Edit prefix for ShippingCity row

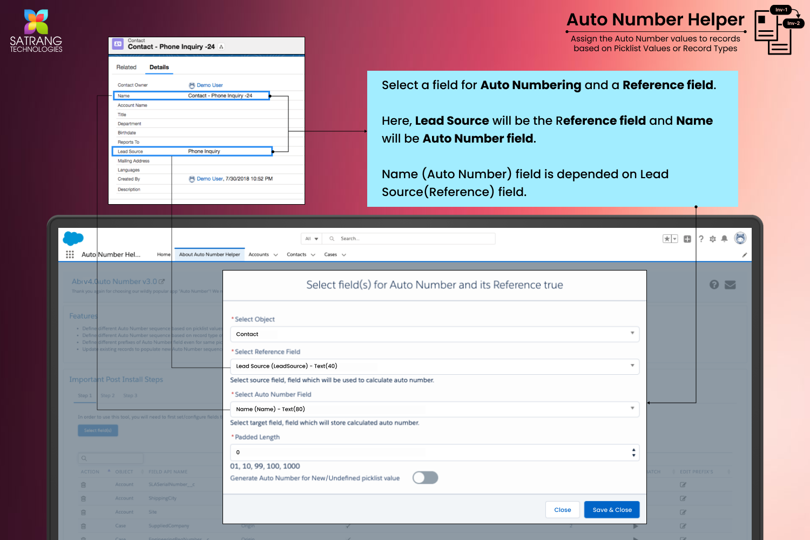click(x=683, y=498)
